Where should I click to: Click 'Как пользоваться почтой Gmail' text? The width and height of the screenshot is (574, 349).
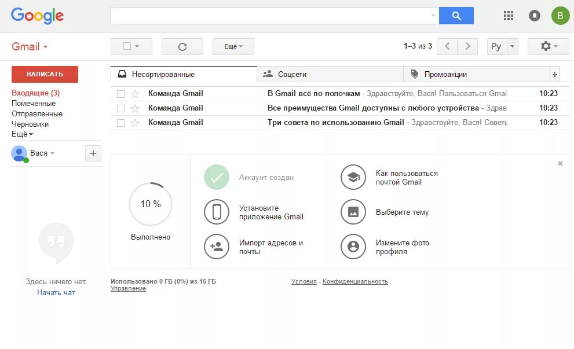[407, 178]
